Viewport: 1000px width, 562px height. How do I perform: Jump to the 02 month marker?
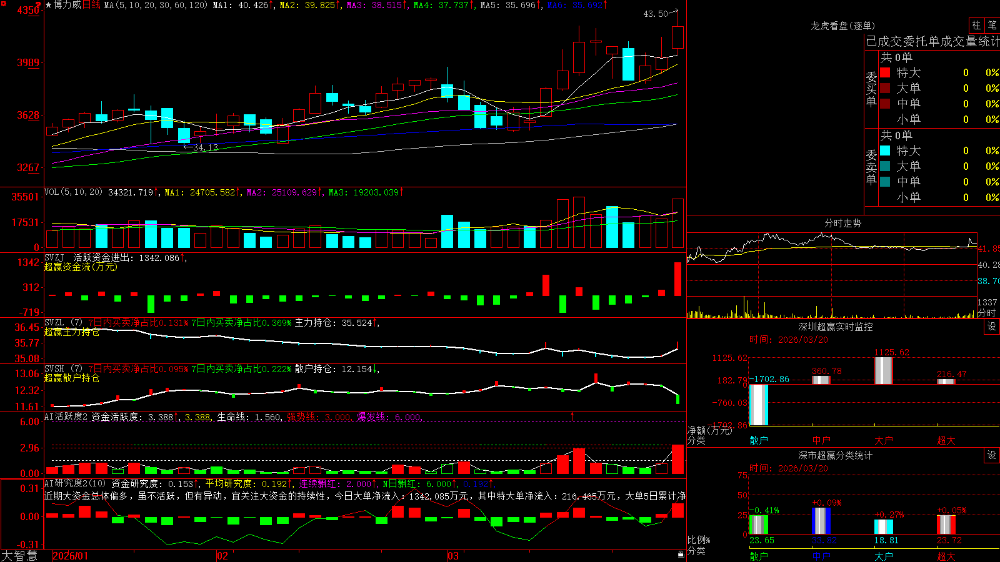click(x=222, y=556)
